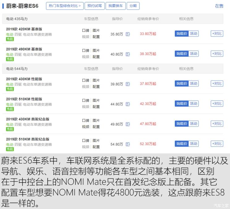Click 询底价 for 490KM 基准版
Screen dimensions: 230x209
pyautogui.click(x=181, y=54)
